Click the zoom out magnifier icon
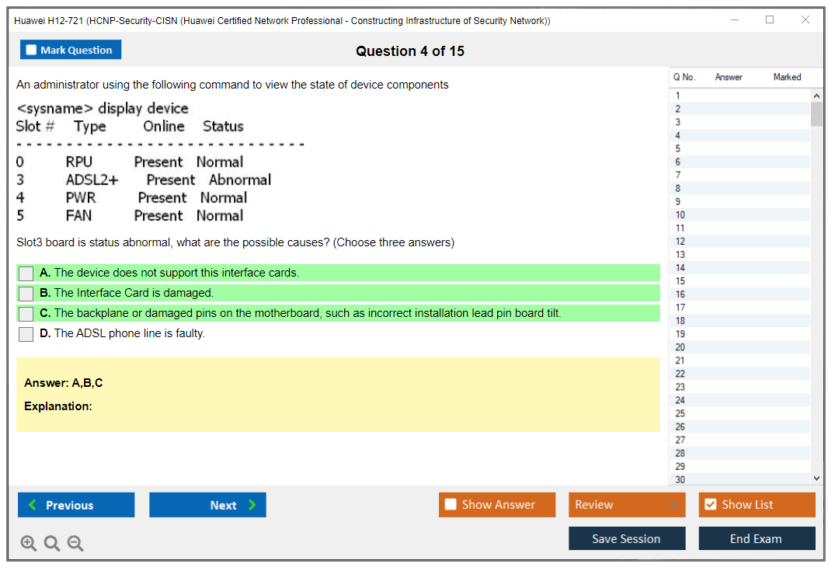This screenshot has width=835, height=571. pos(75,544)
